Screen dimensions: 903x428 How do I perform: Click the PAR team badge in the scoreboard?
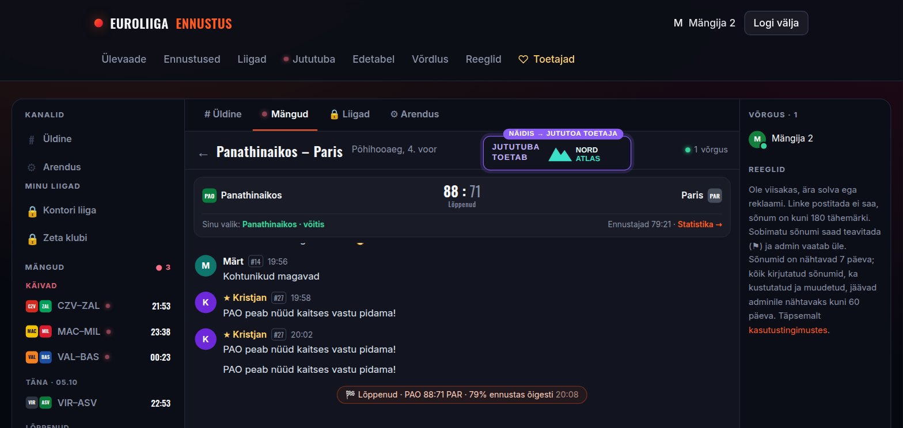point(715,196)
